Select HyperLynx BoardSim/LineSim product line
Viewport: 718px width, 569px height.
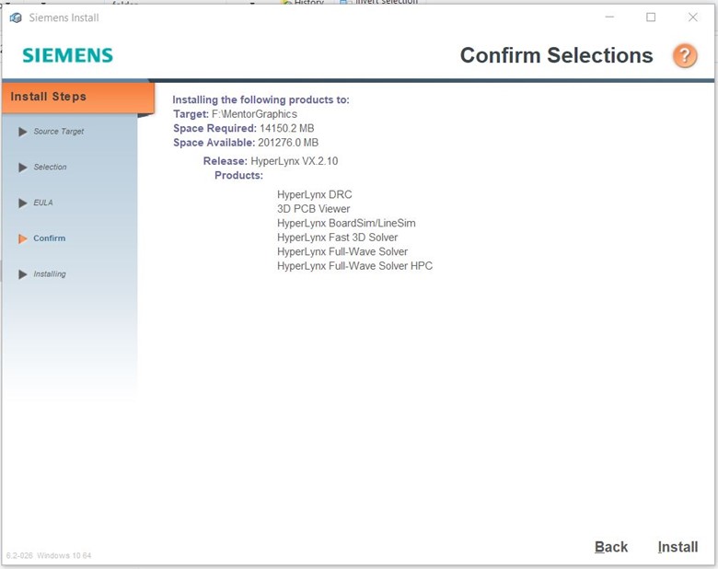[x=346, y=223]
